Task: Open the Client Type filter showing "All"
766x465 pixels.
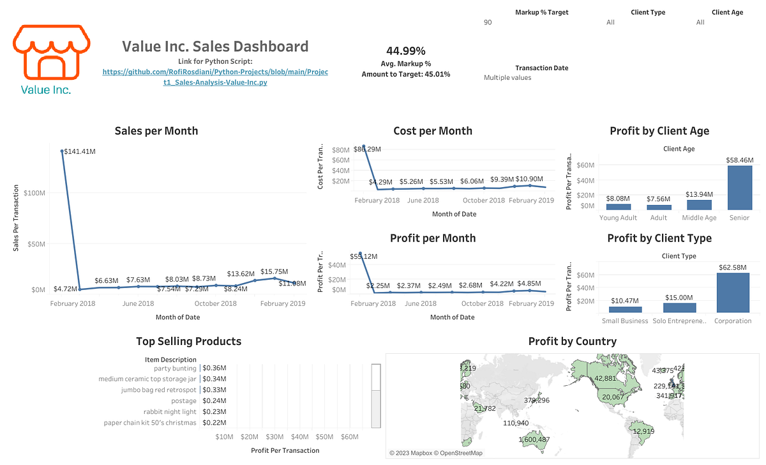Action: click(x=610, y=22)
